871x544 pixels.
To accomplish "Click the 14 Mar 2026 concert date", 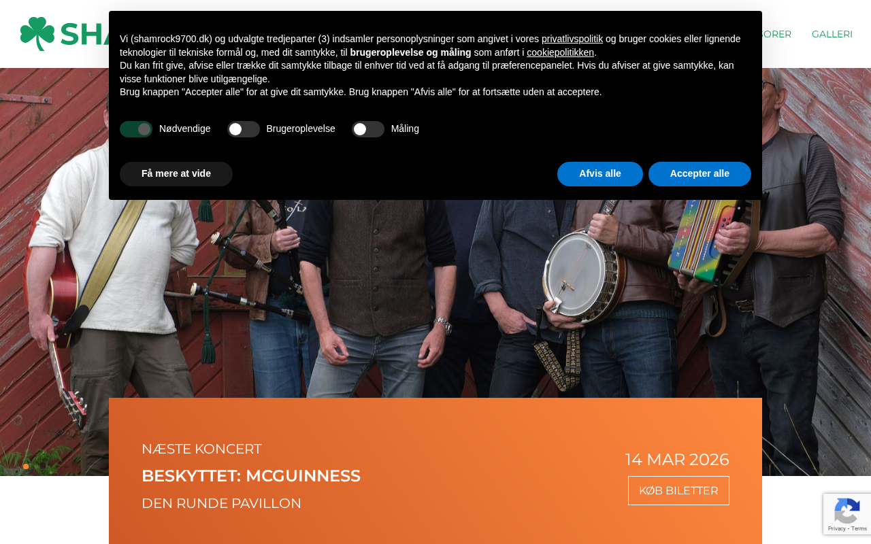I will (x=677, y=460).
